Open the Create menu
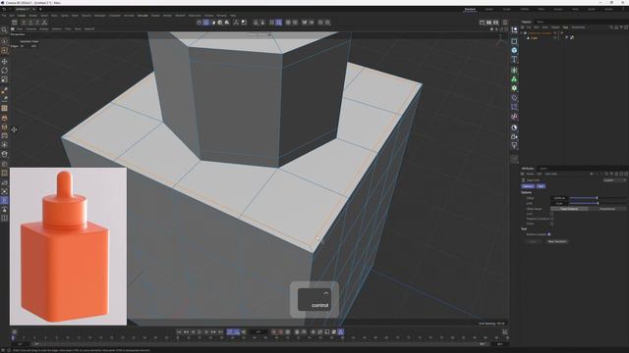 pos(22,16)
